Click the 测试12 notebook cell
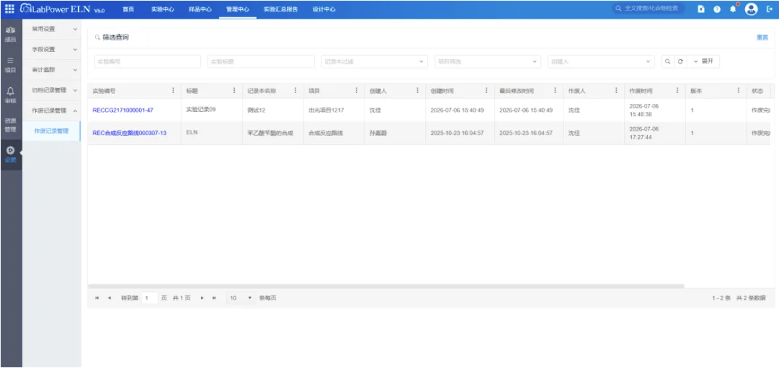This screenshot has height=368, width=779. tap(256, 110)
